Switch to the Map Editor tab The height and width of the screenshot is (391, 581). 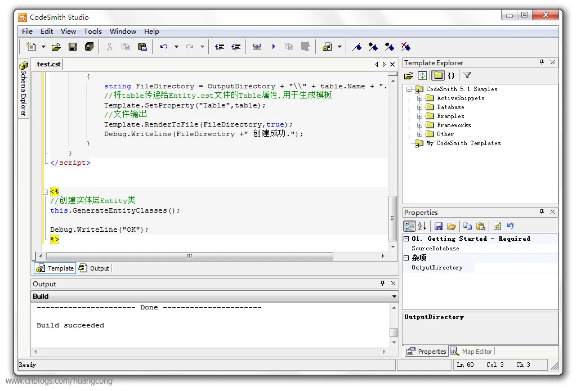pos(471,352)
